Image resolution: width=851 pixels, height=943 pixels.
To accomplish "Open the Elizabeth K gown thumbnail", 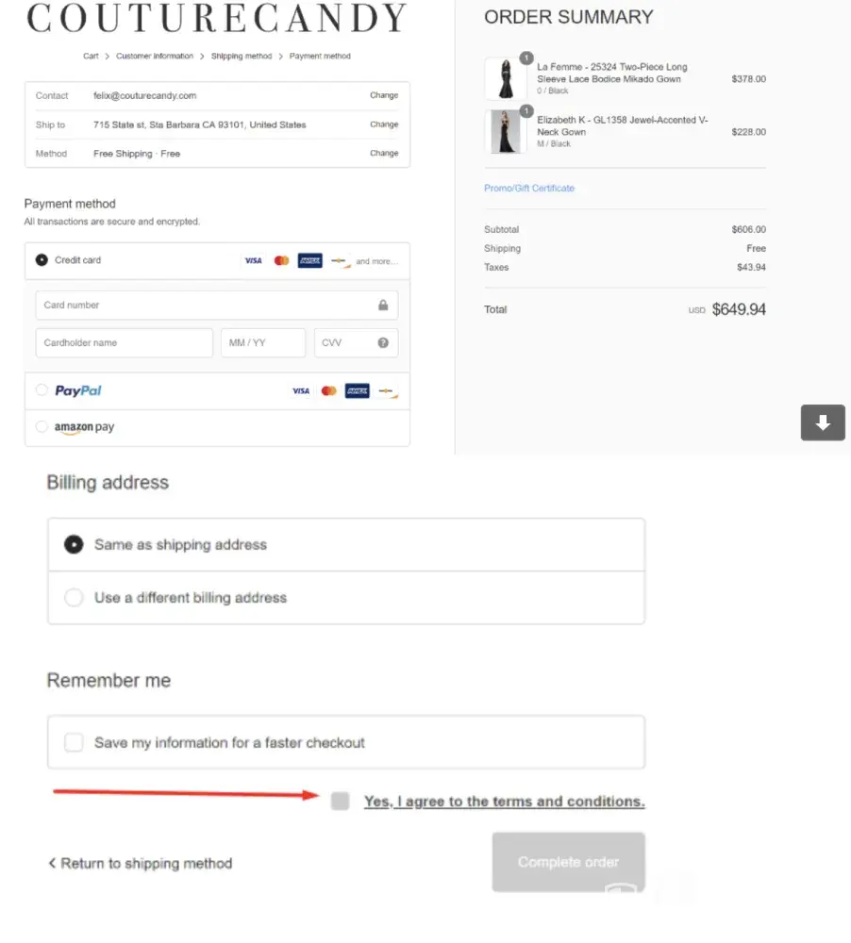I will coord(506,132).
